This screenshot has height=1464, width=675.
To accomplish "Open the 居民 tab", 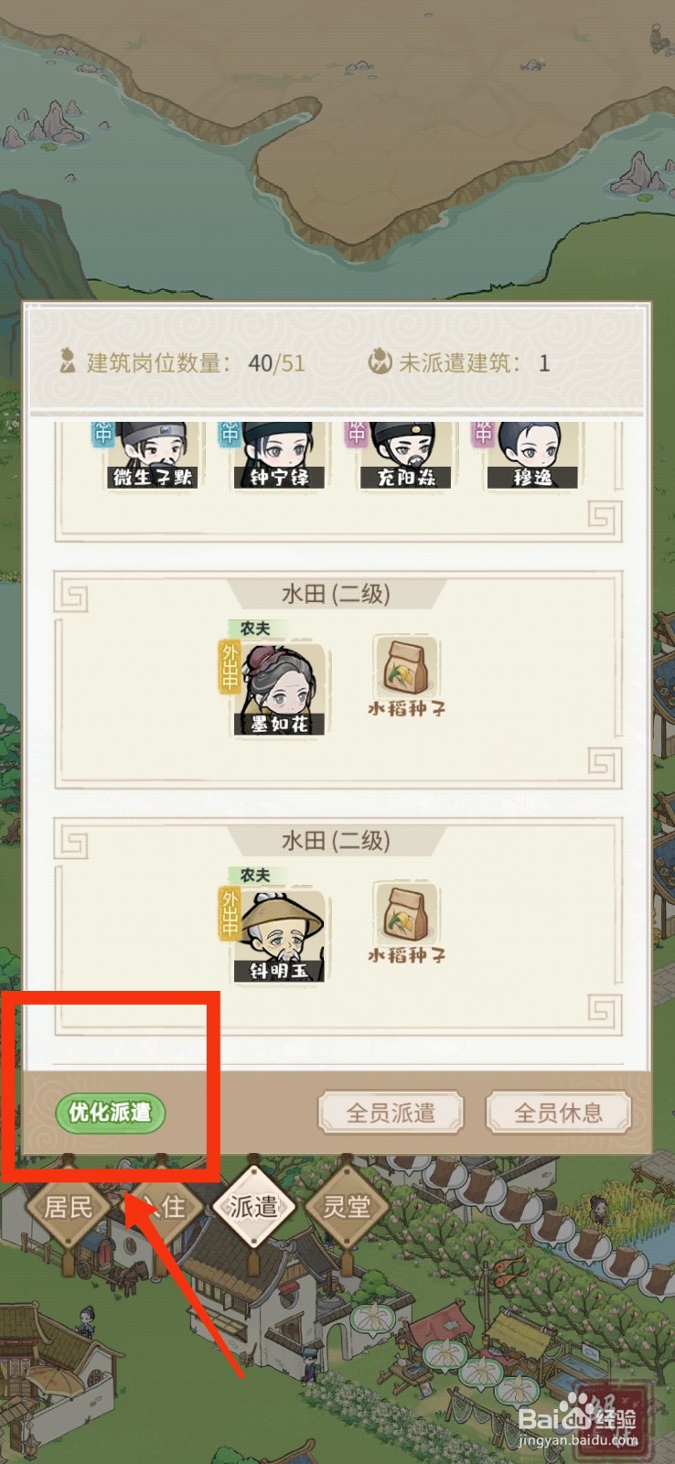I will tap(69, 1208).
